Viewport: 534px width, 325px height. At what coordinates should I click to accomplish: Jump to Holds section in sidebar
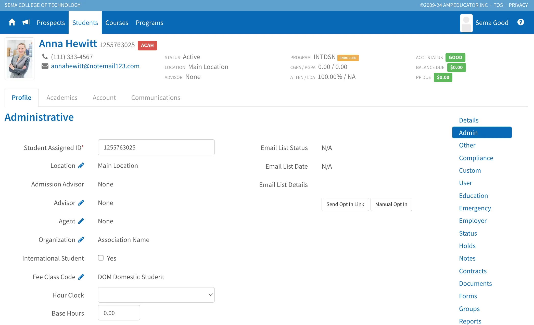[467, 246]
